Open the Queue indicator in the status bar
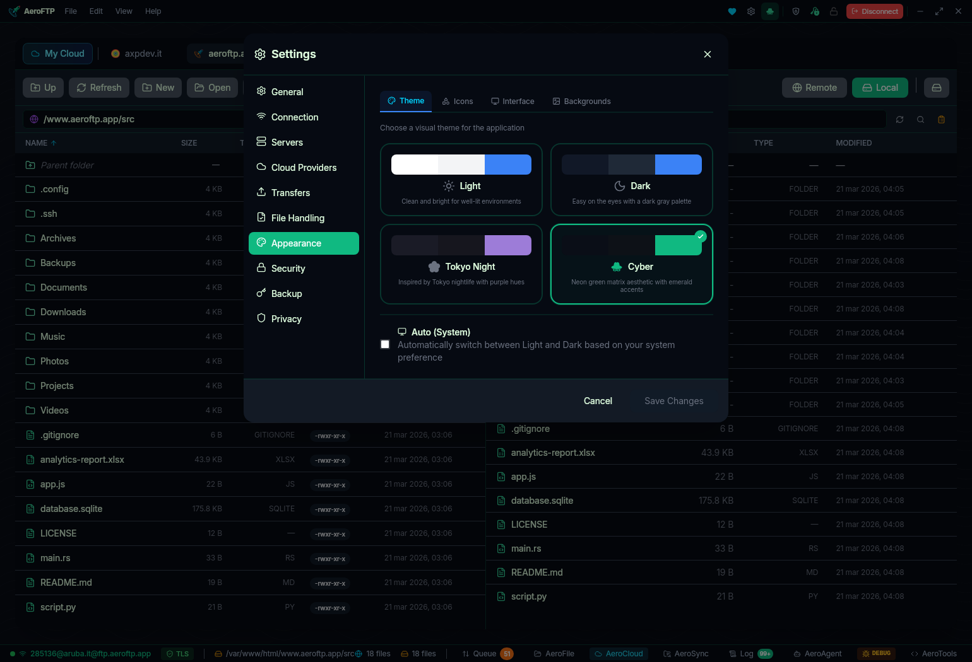Image resolution: width=972 pixels, height=662 pixels. pos(487,654)
